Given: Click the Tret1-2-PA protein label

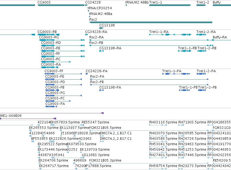Looking at the screenshot, I should [x=206, y=71].
